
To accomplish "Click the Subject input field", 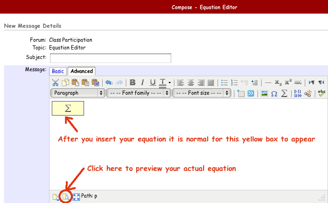I will click(110, 58).
